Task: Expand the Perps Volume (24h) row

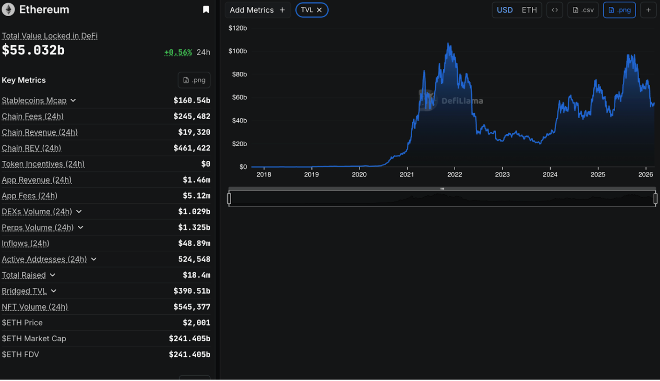Action: pyautogui.click(x=80, y=227)
